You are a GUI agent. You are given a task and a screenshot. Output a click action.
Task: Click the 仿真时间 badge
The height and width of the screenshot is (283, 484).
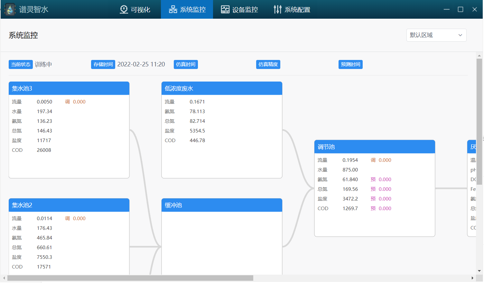pos(186,64)
